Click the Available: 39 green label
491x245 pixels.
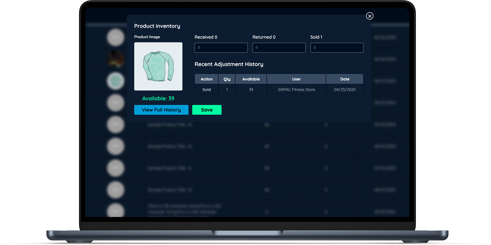158,99
